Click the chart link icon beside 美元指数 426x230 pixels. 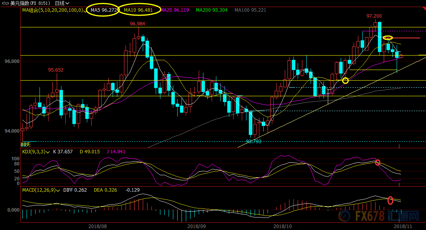coord(5,3)
